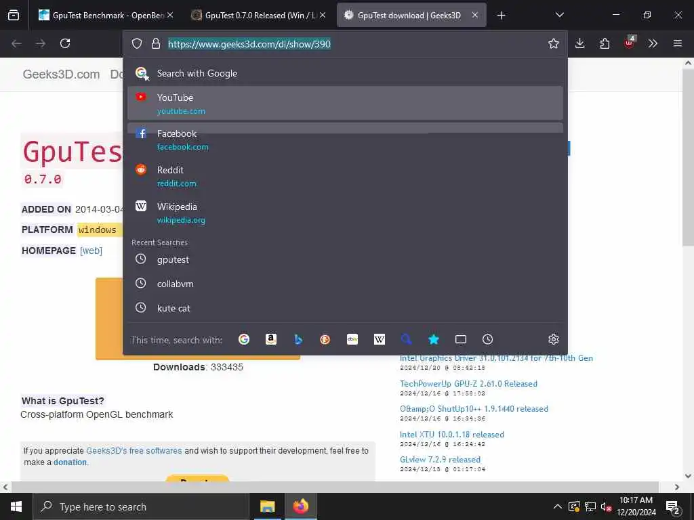Close the GpuTest Benchmark tab
This screenshot has height=520, width=694.
170,15
